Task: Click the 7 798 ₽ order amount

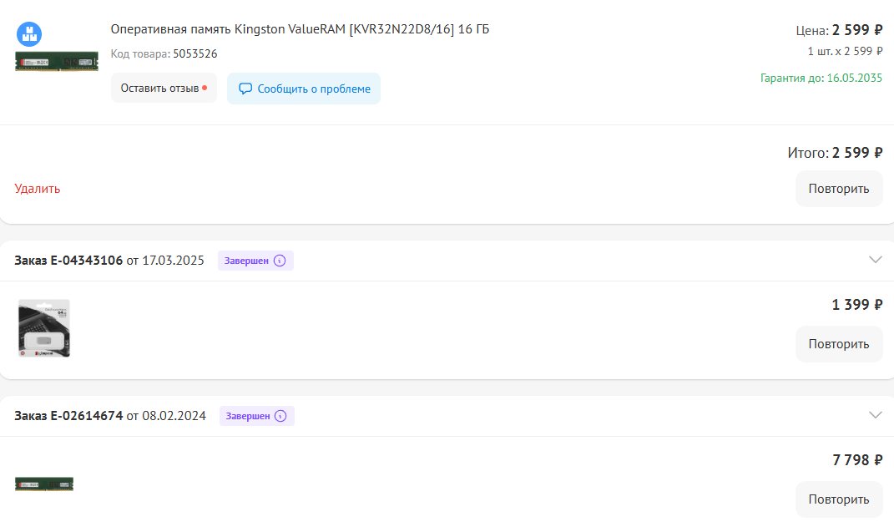Action: coord(857,459)
